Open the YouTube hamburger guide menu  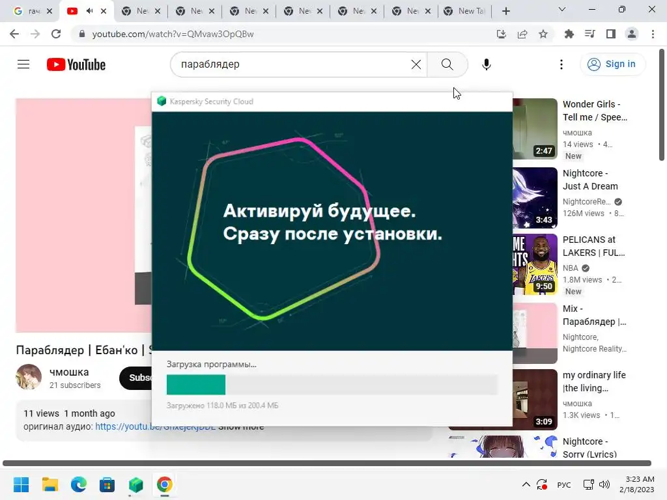pyautogui.click(x=23, y=64)
